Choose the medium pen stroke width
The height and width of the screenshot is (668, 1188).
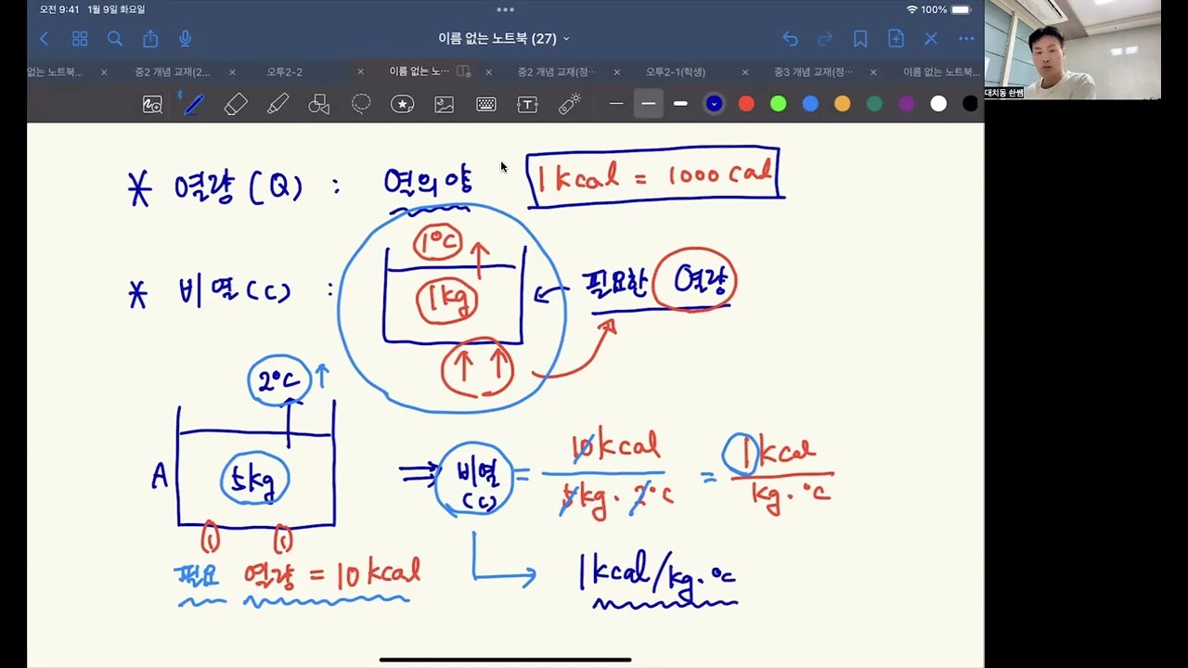coord(649,104)
